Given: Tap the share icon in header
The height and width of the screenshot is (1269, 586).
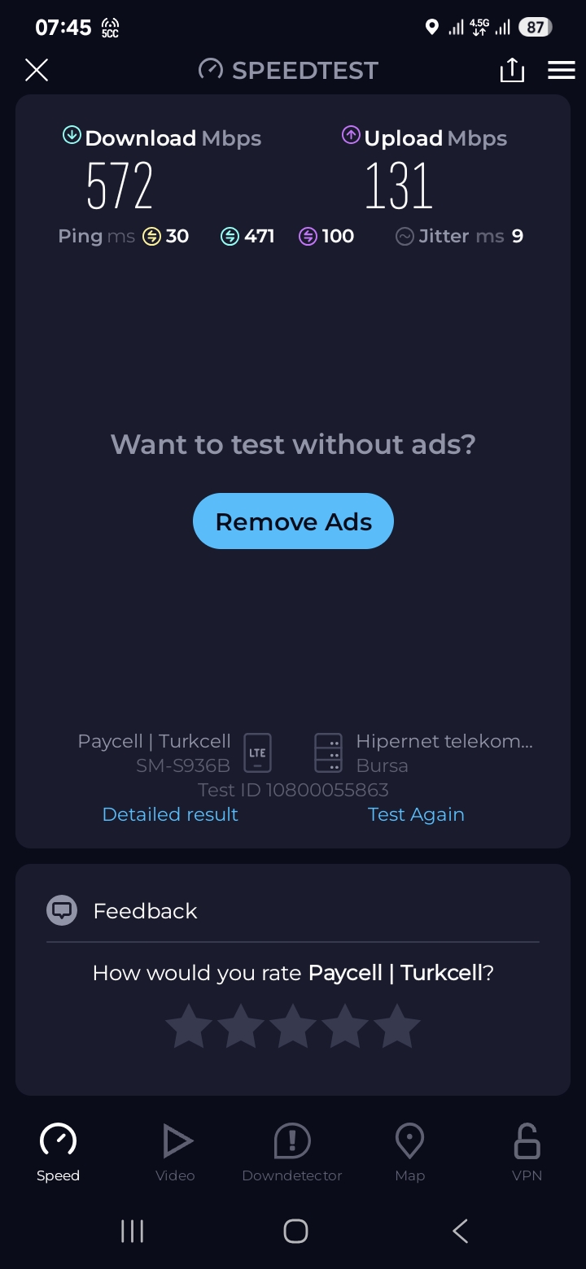Looking at the screenshot, I should click(x=512, y=70).
